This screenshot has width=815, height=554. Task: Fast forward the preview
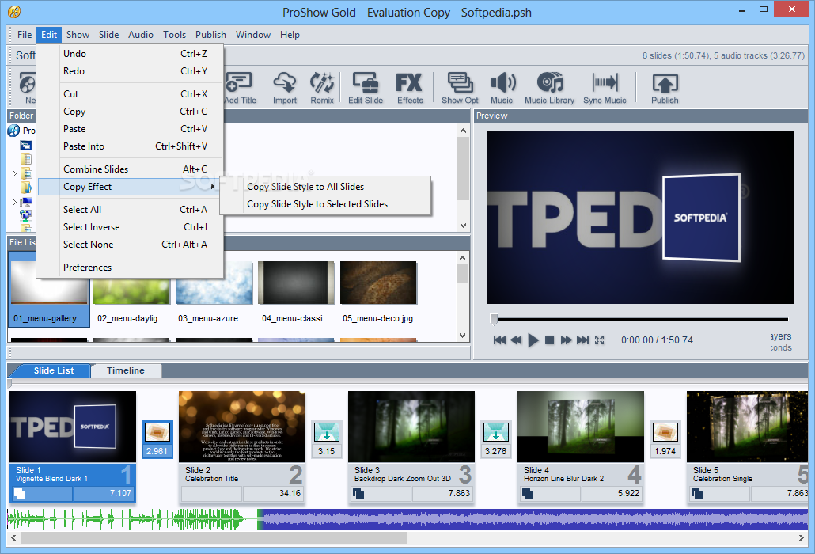click(566, 340)
